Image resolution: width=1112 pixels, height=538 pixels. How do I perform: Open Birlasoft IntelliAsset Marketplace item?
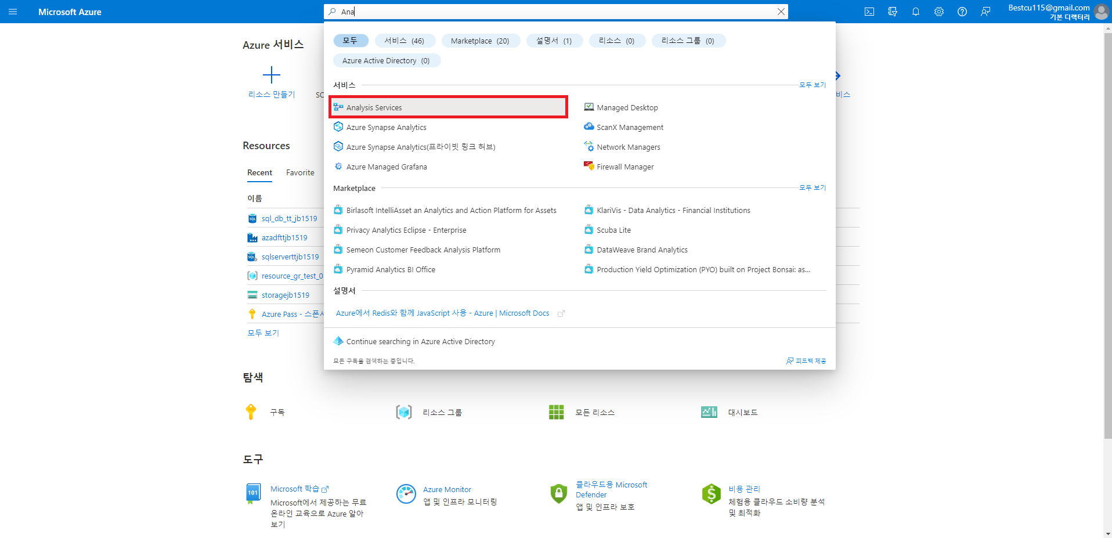tap(451, 210)
